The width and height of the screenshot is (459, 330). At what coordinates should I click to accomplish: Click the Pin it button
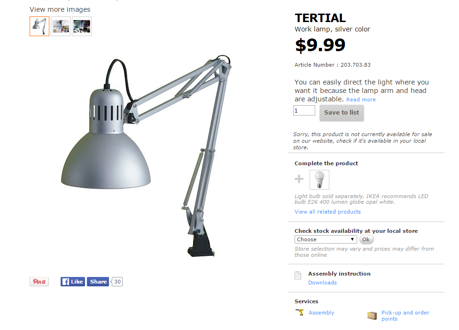[39, 282]
